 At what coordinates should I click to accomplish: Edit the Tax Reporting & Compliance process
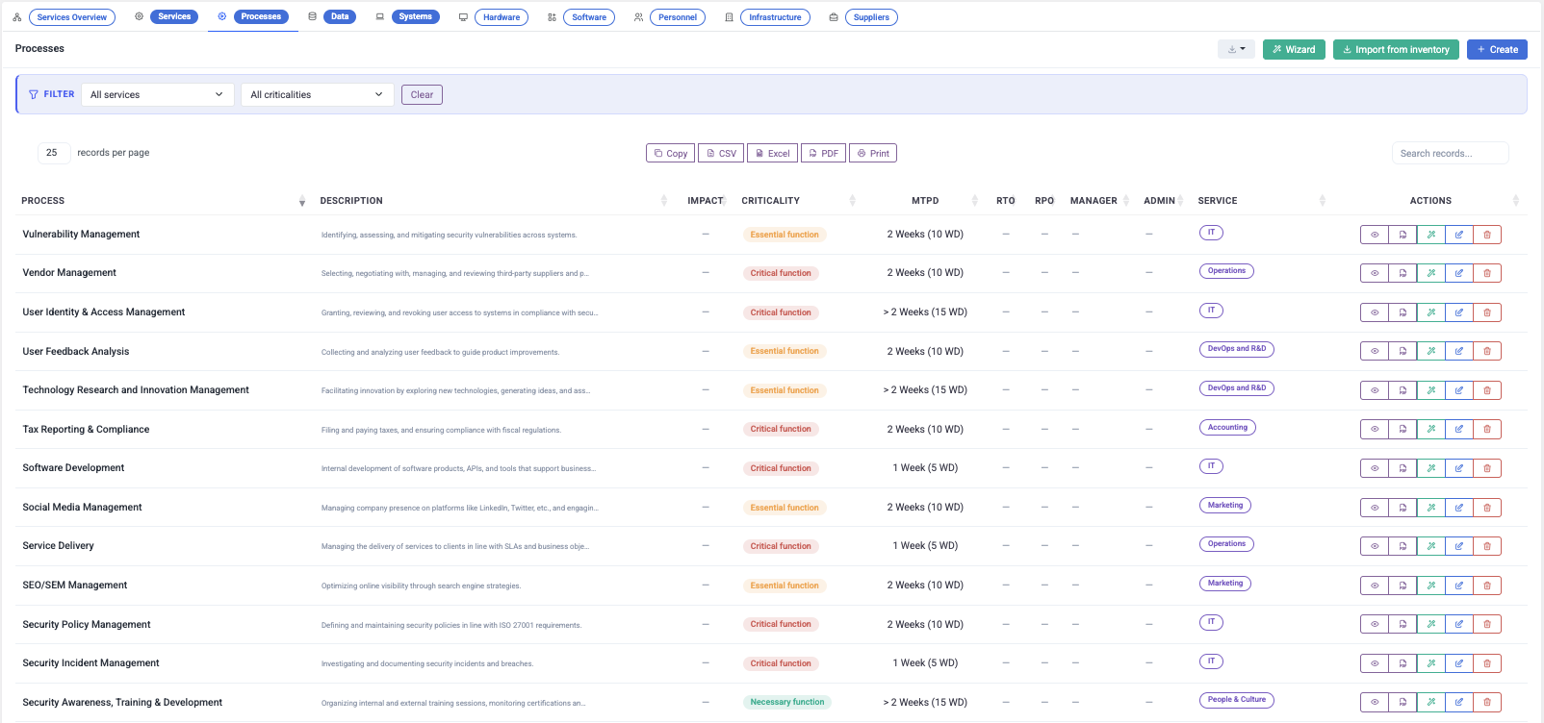pos(1459,430)
